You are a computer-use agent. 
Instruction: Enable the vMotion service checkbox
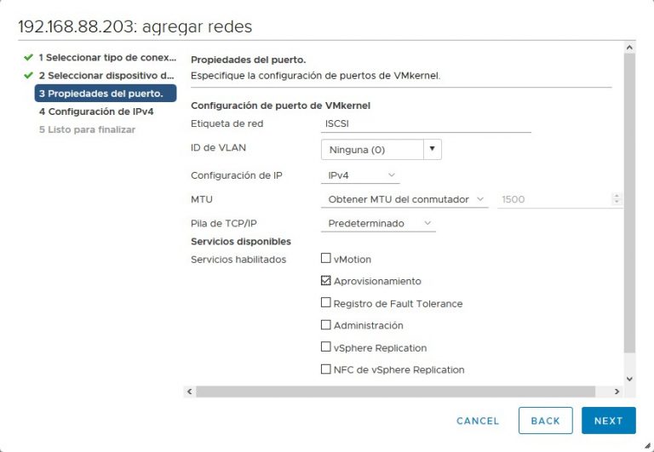pyautogui.click(x=326, y=259)
